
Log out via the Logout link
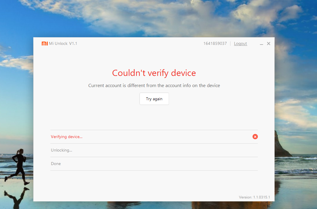(x=240, y=43)
